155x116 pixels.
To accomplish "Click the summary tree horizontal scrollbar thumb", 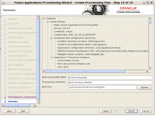I will click(x=85, y=71).
